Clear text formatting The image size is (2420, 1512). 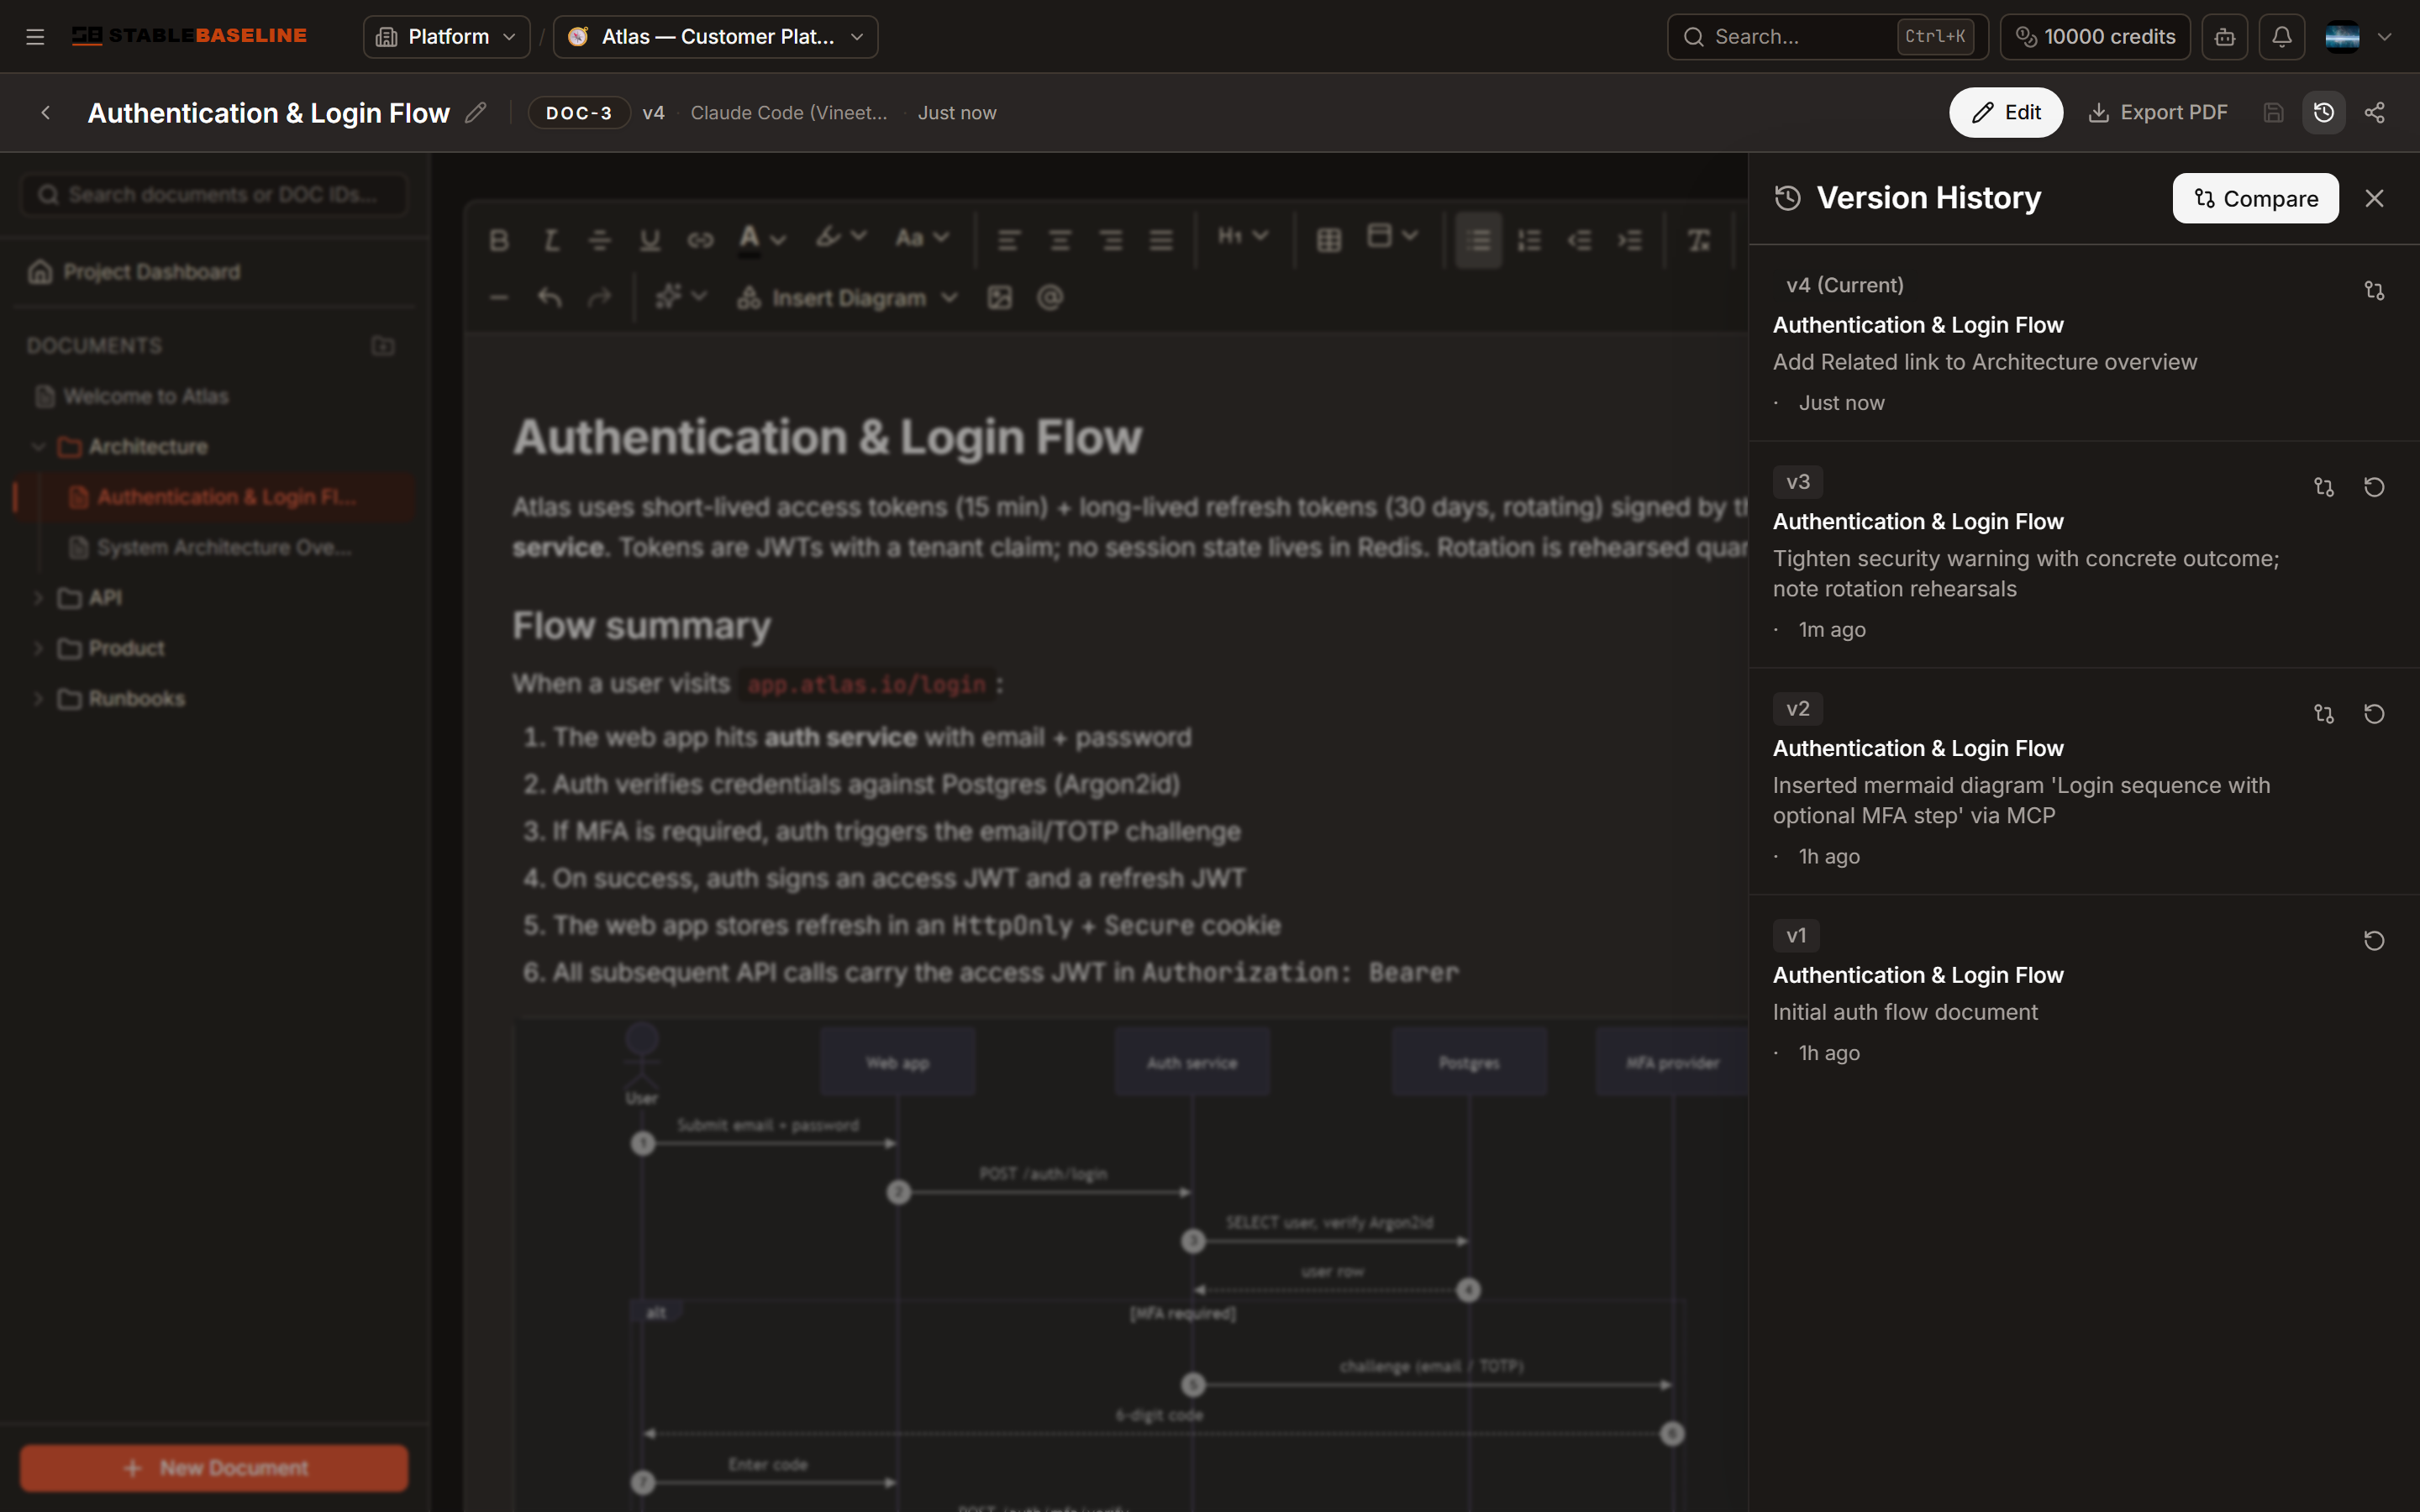click(x=1698, y=240)
